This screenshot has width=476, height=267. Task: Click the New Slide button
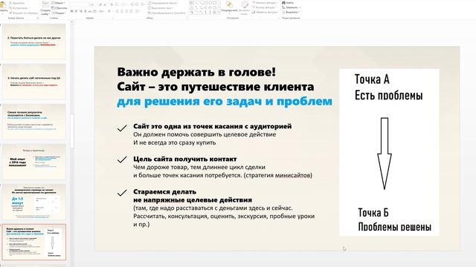point(45,8)
